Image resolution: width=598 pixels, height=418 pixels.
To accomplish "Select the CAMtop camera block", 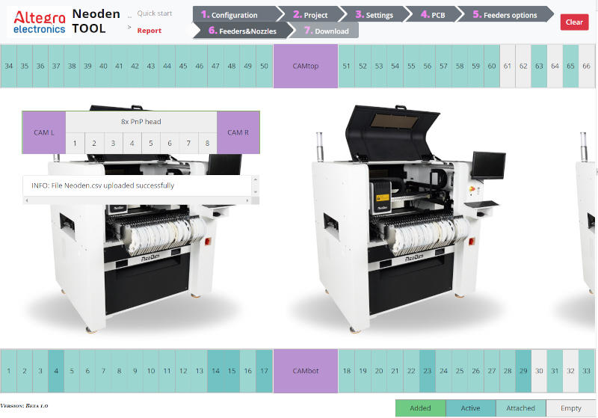I will [x=306, y=66].
